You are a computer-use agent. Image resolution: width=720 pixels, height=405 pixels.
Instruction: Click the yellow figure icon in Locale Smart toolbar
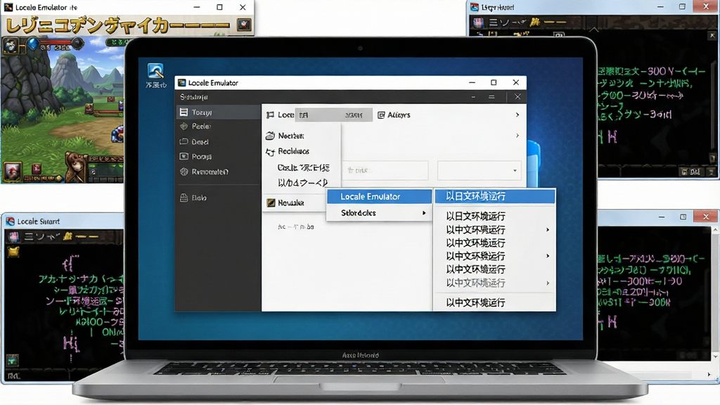[68, 236]
